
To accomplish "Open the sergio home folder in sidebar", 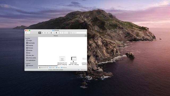I will click(29, 41).
